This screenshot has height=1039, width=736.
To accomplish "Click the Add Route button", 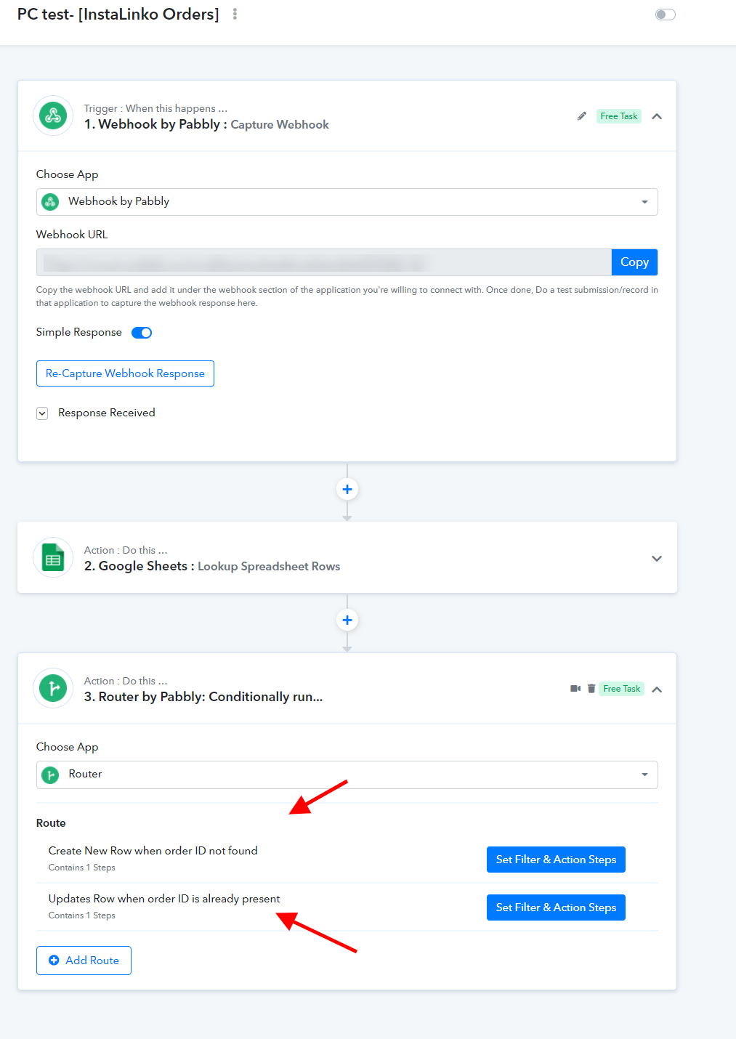I will click(84, 961).
